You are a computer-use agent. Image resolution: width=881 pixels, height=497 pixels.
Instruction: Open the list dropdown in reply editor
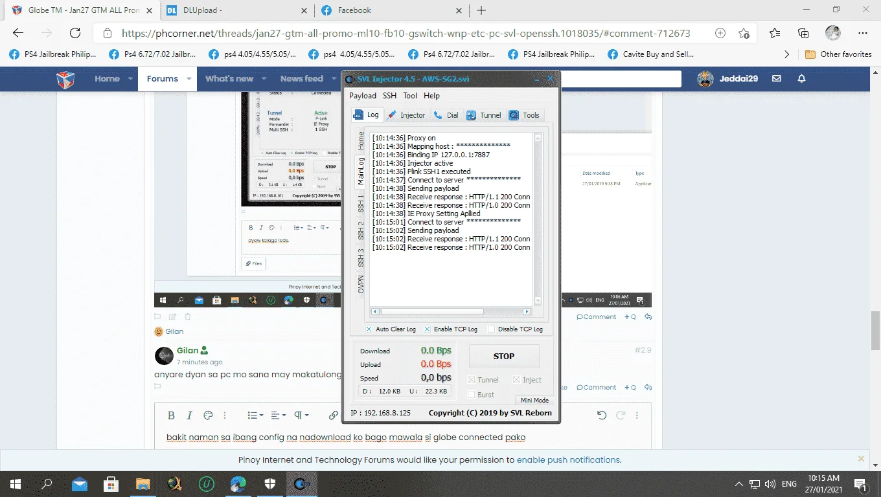[x=256, y=415]
